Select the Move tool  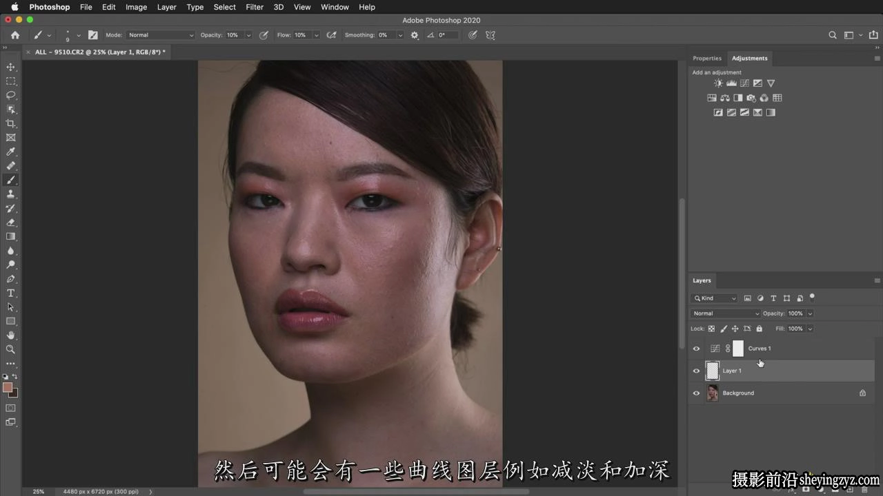click(x=11, y=67)
